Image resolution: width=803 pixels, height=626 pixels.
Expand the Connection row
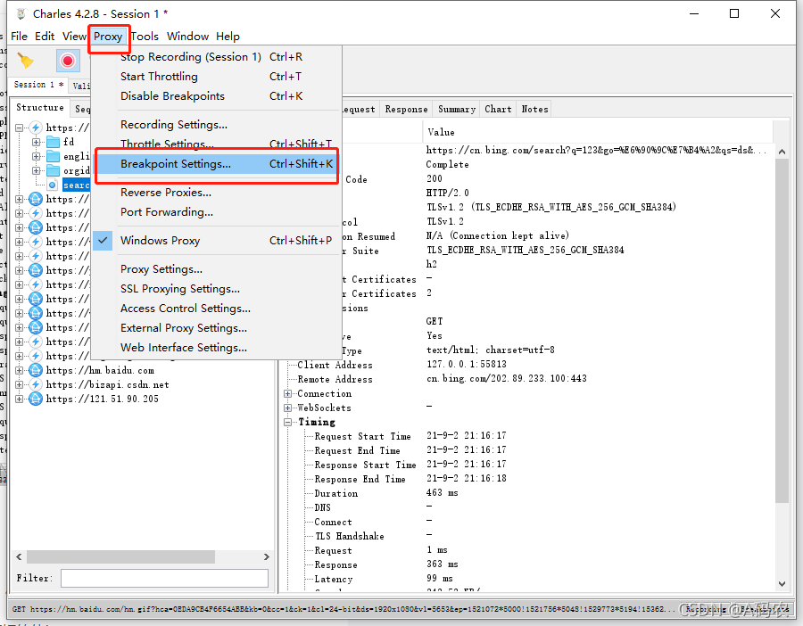point(288,393)
